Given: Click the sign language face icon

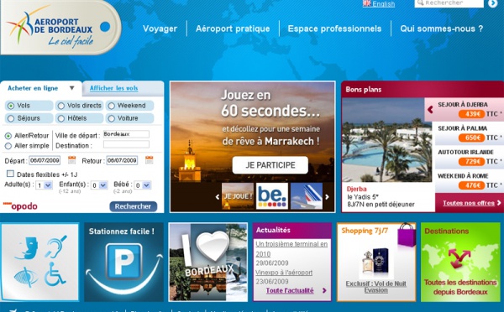Looking at the screenshot, I should pyautogui.click(x=27, y=247).
